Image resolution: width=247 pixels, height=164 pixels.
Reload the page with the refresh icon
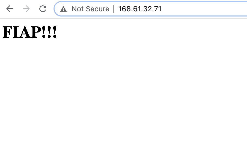click(43, 9)
